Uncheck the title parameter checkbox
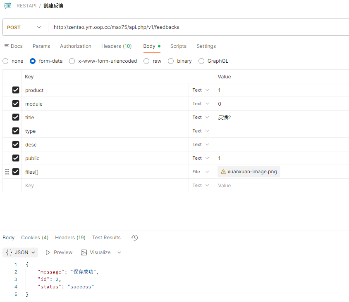349x302 pixels. (16, 117)
